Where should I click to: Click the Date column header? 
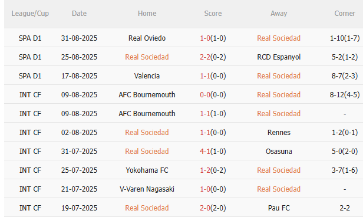click(x=79, y=14)
